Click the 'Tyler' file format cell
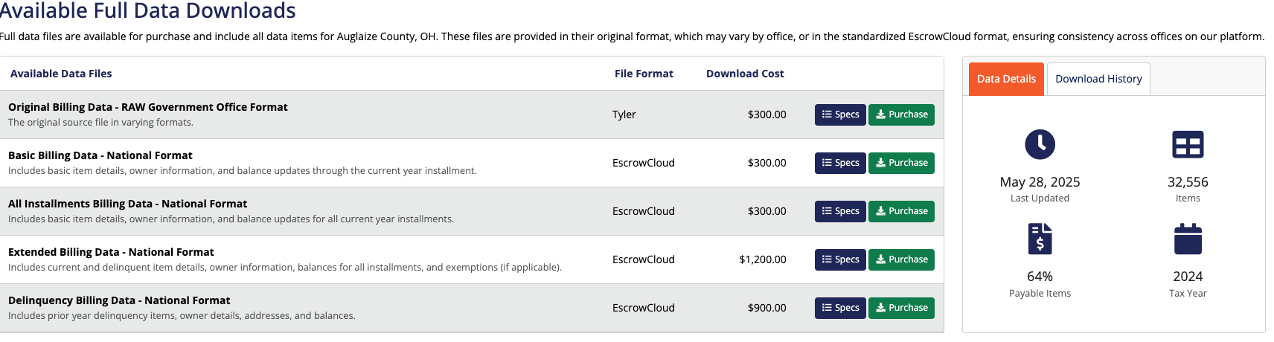The width and height of the screenshot is (1274, 342). (x=624, y=114)
